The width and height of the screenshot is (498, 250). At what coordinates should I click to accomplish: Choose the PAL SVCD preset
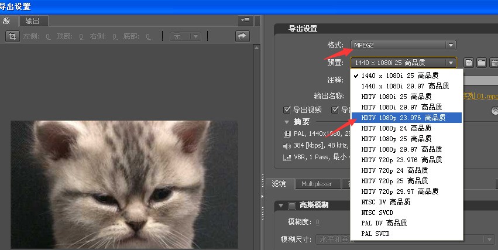pos(375,234)
